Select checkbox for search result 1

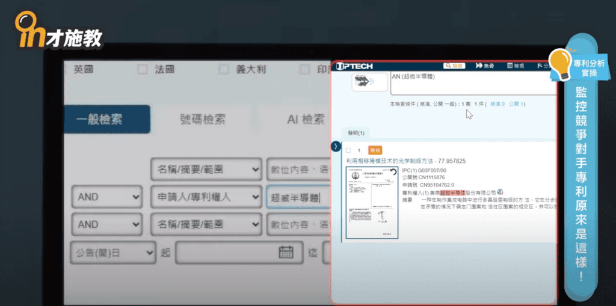click(x=348, y=150)
